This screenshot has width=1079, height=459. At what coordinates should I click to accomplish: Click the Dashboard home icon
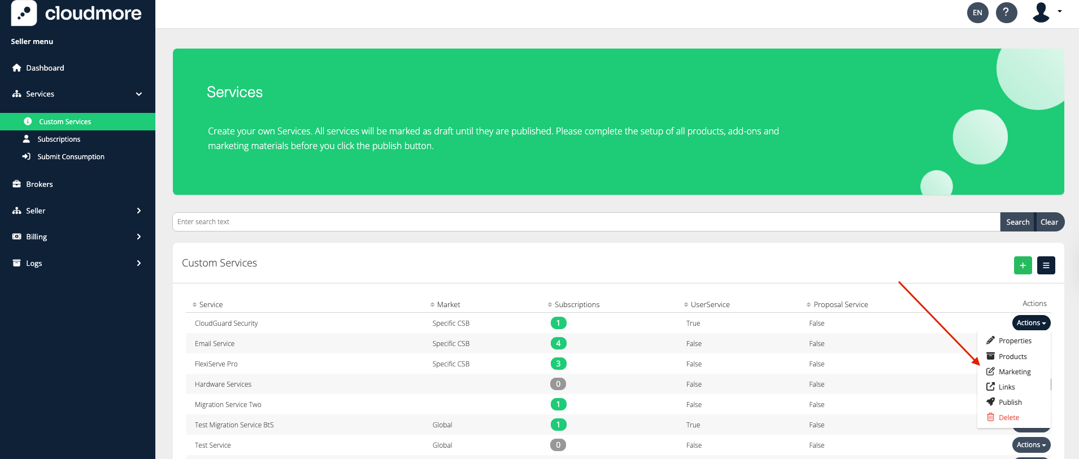(16, 68)
